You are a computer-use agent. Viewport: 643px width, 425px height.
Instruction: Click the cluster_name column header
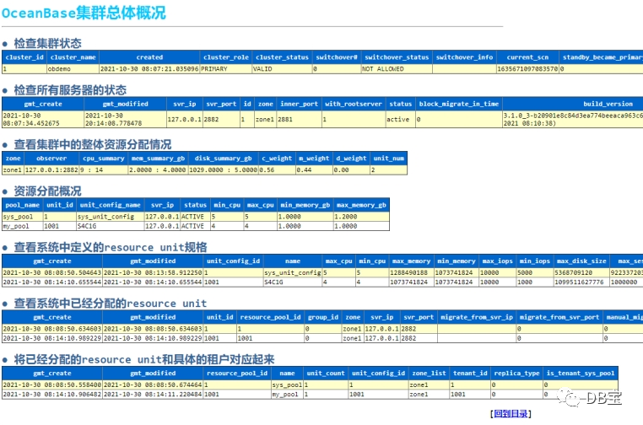tap(73, 57)
